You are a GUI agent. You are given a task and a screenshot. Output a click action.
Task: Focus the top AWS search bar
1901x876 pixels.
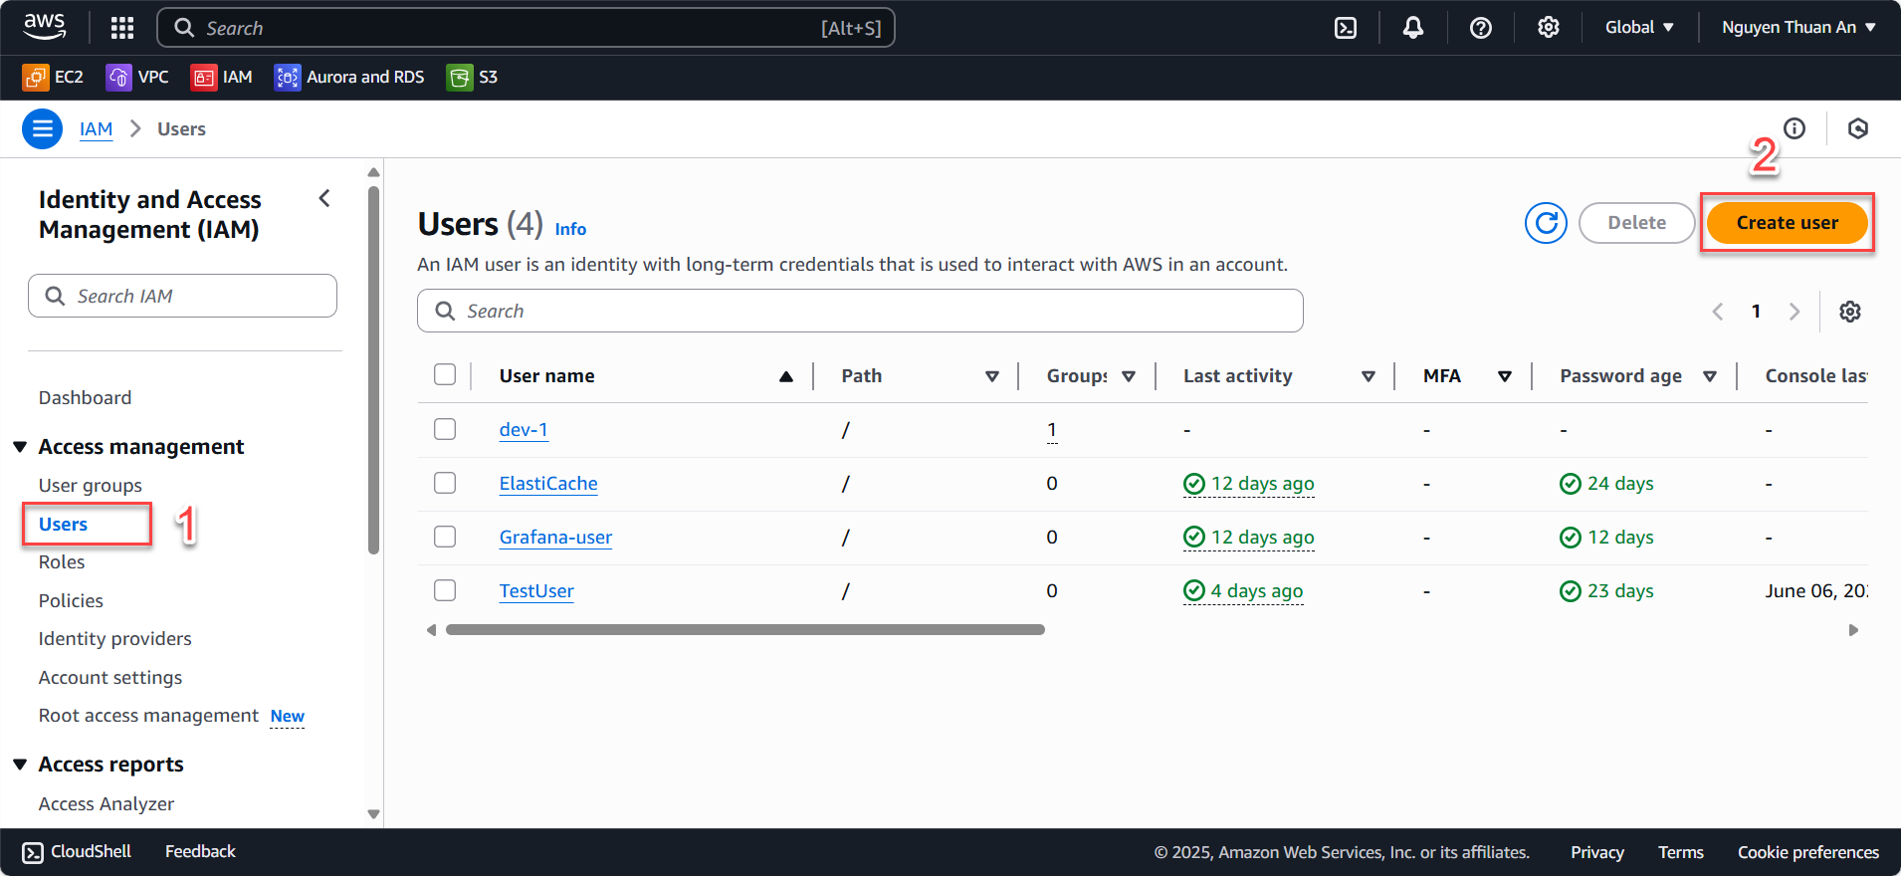point(526,28)
